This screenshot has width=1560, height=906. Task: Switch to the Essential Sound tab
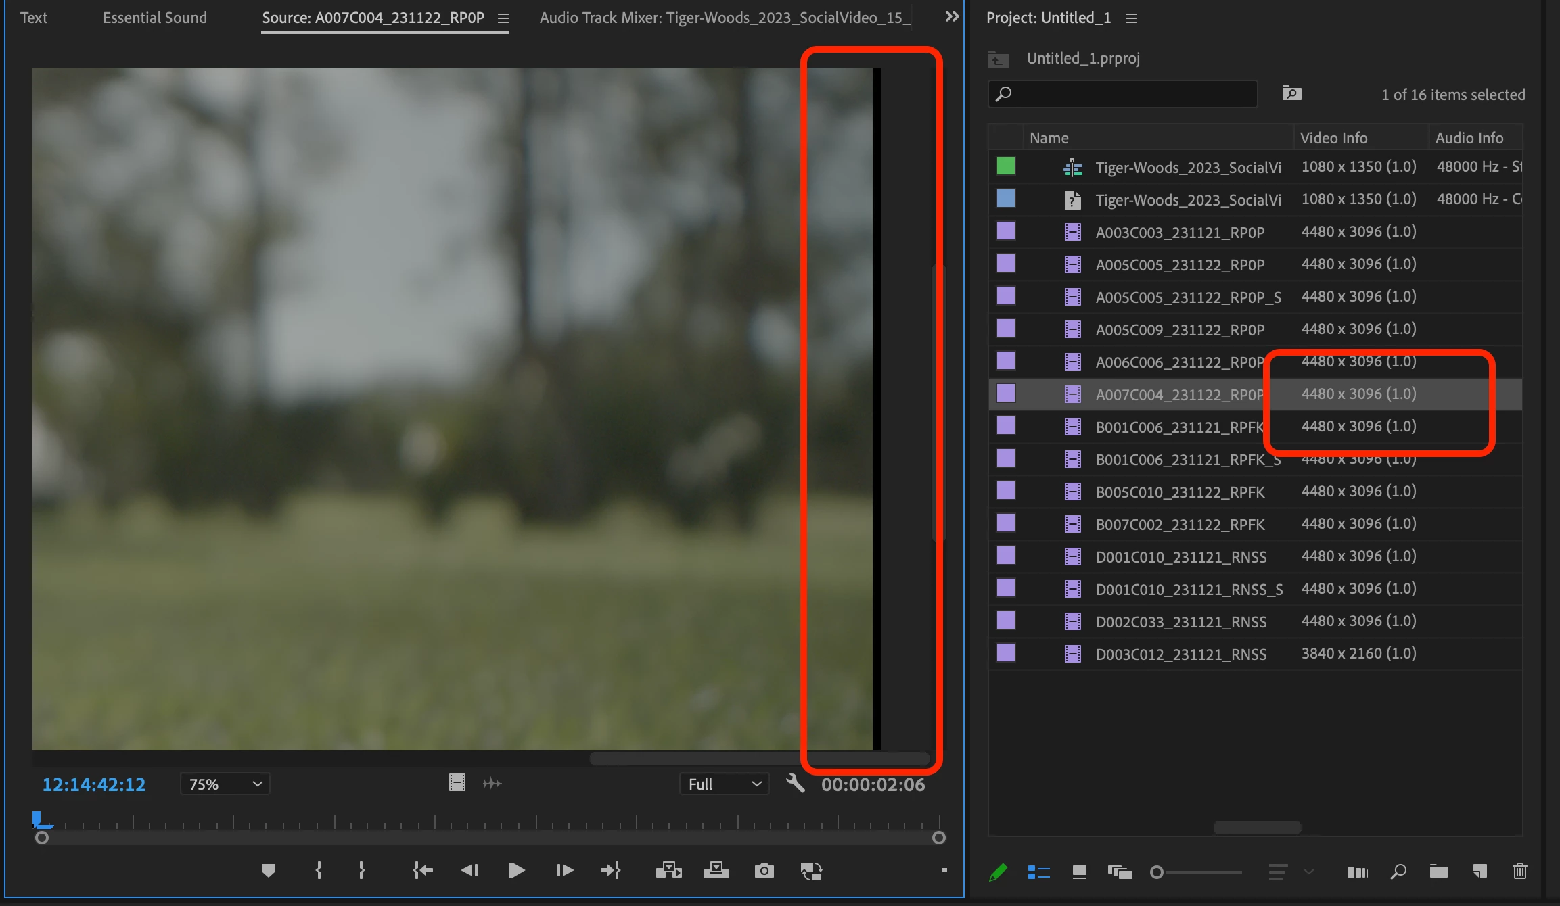(155, 18)
